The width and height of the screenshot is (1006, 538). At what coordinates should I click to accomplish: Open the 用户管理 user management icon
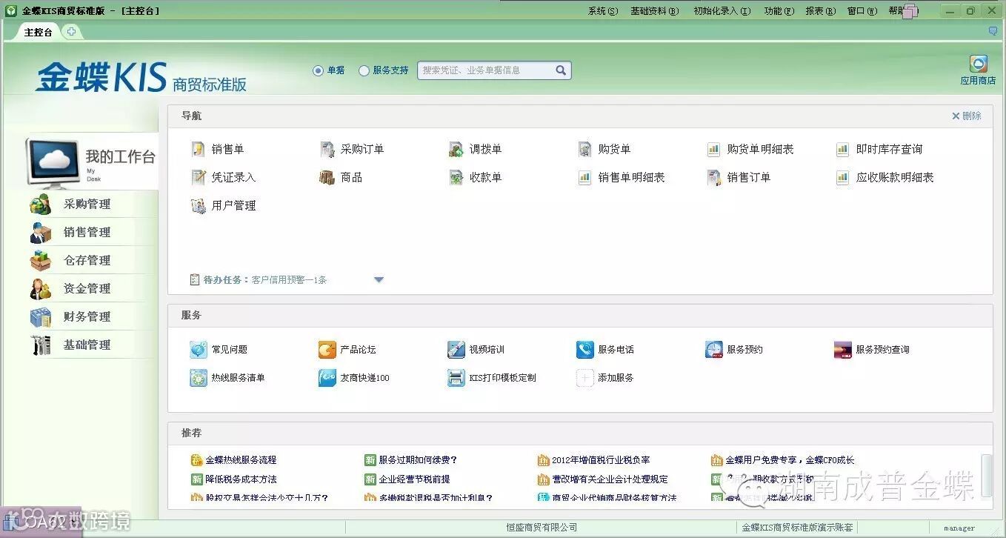198,205
